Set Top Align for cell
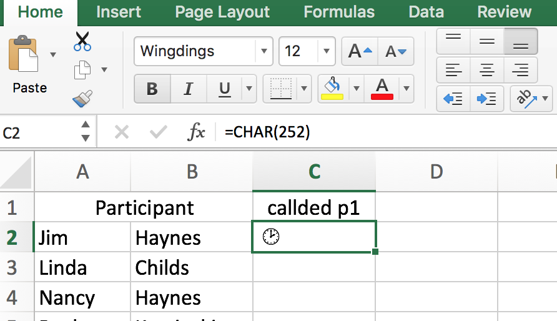 453,41
